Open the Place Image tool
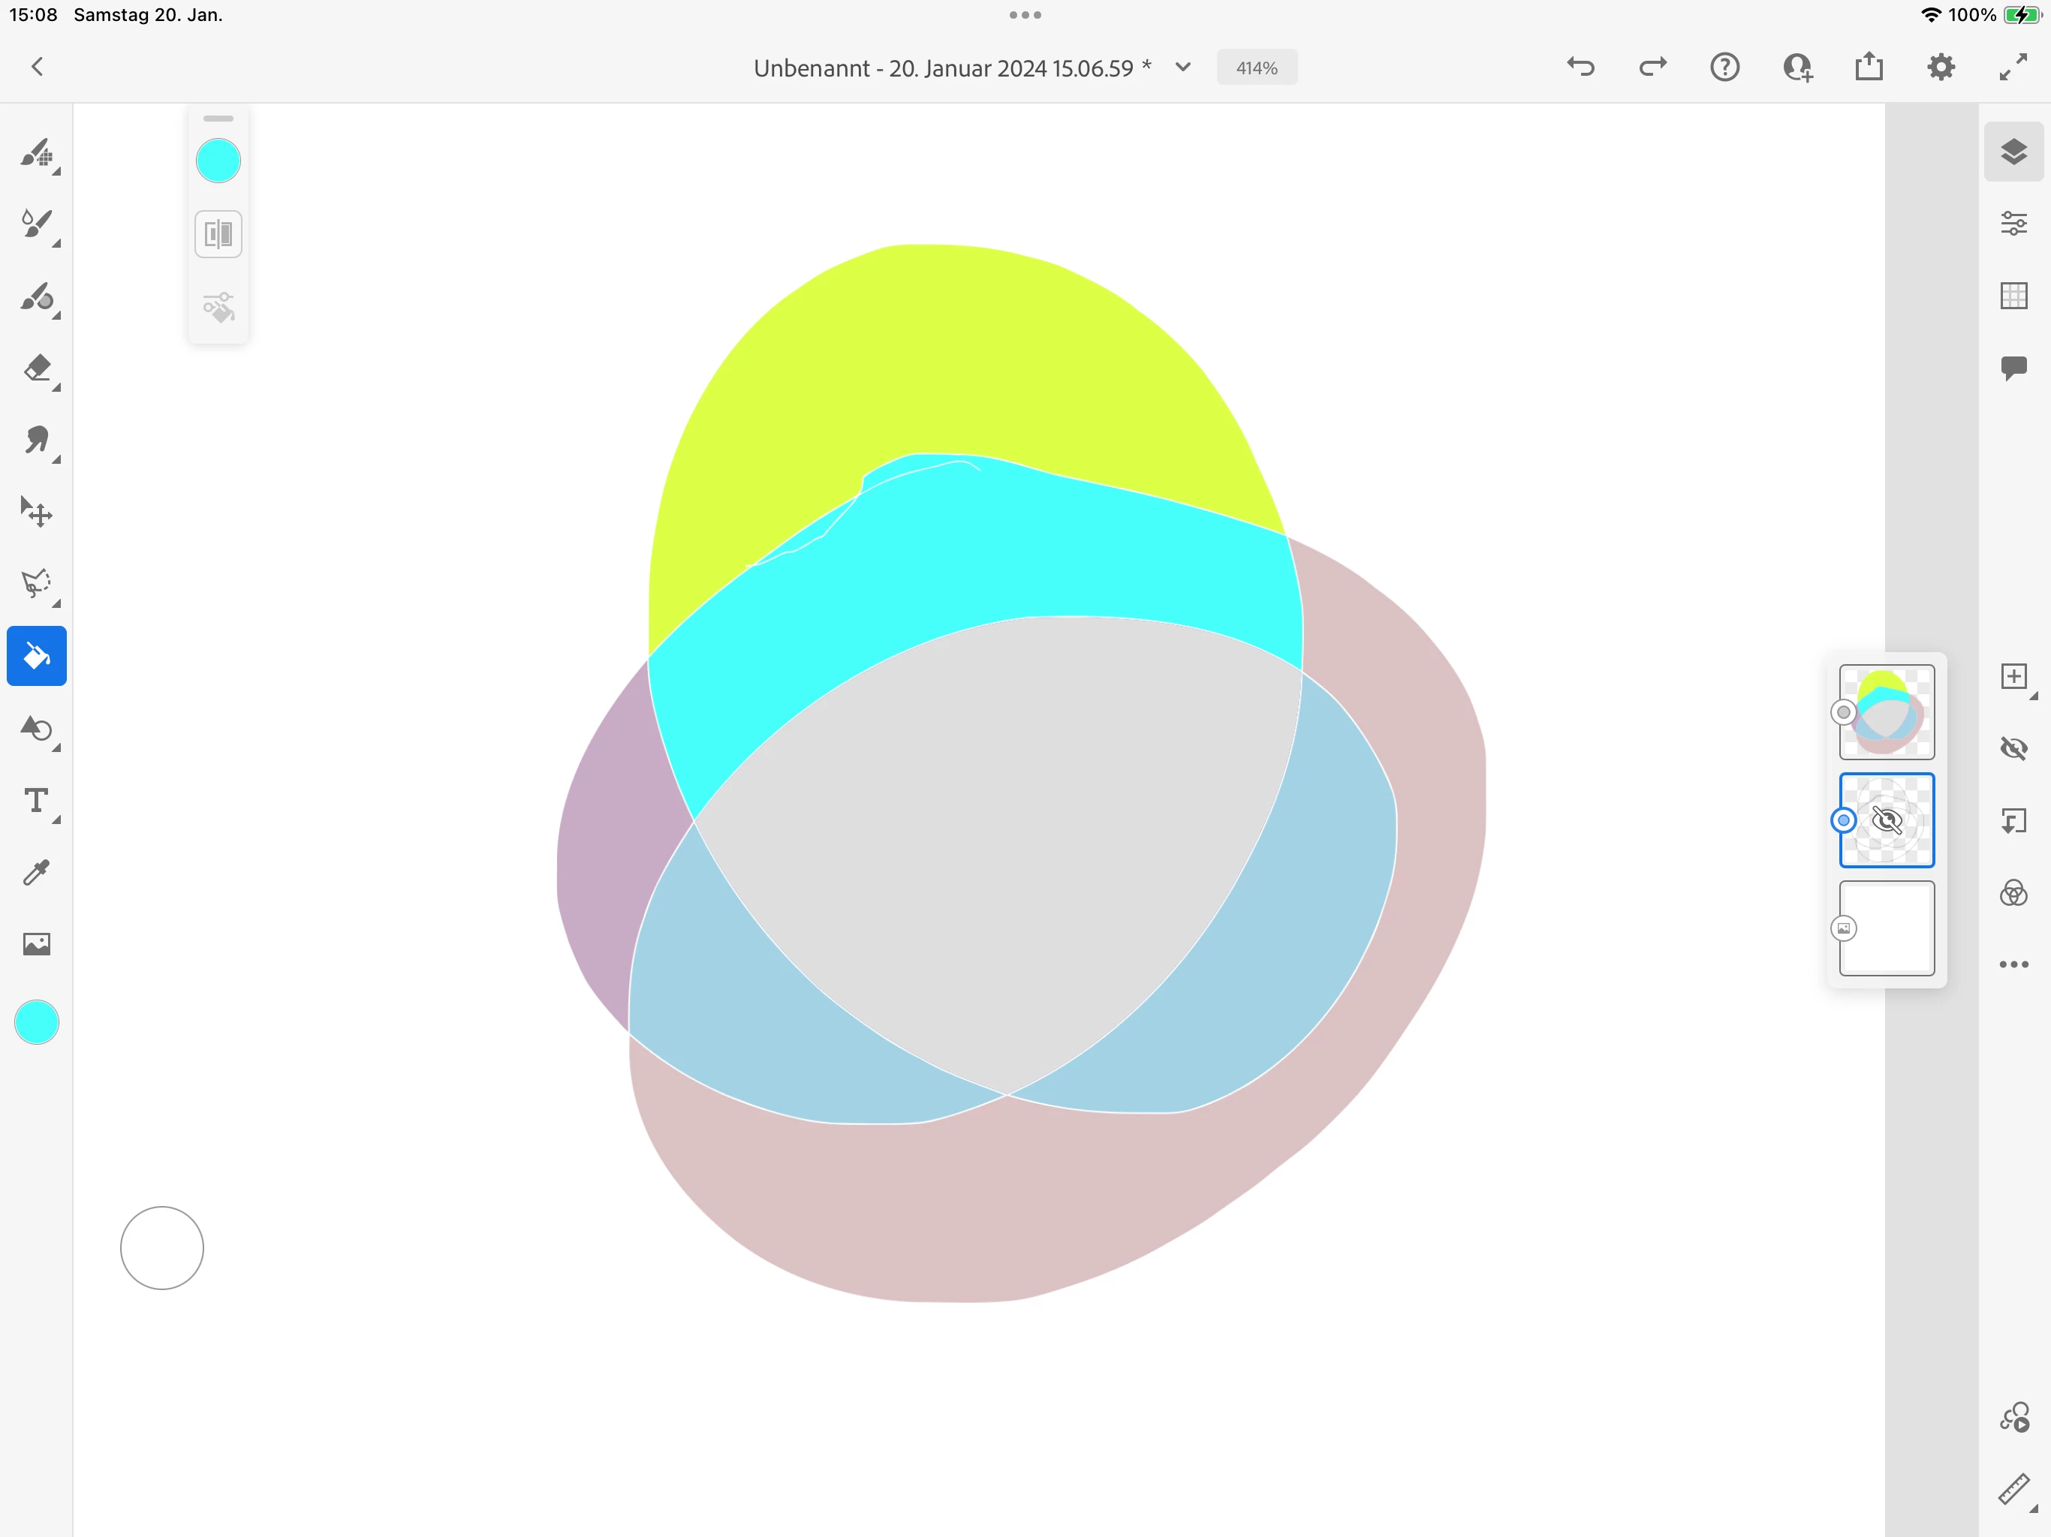 (37, 943)
